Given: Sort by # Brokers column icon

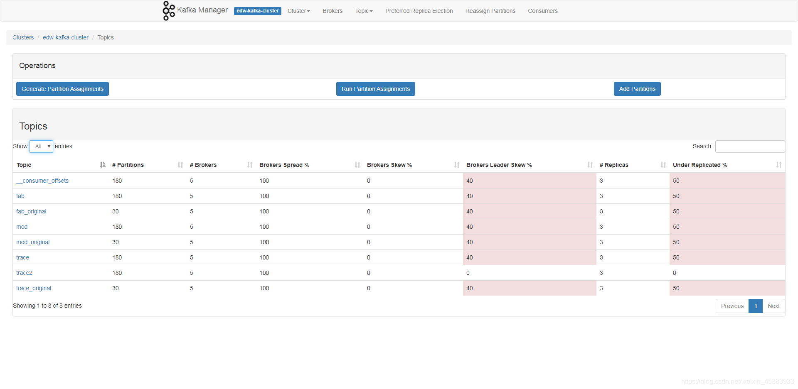Looking at the screenshot, I should point(250,165).
